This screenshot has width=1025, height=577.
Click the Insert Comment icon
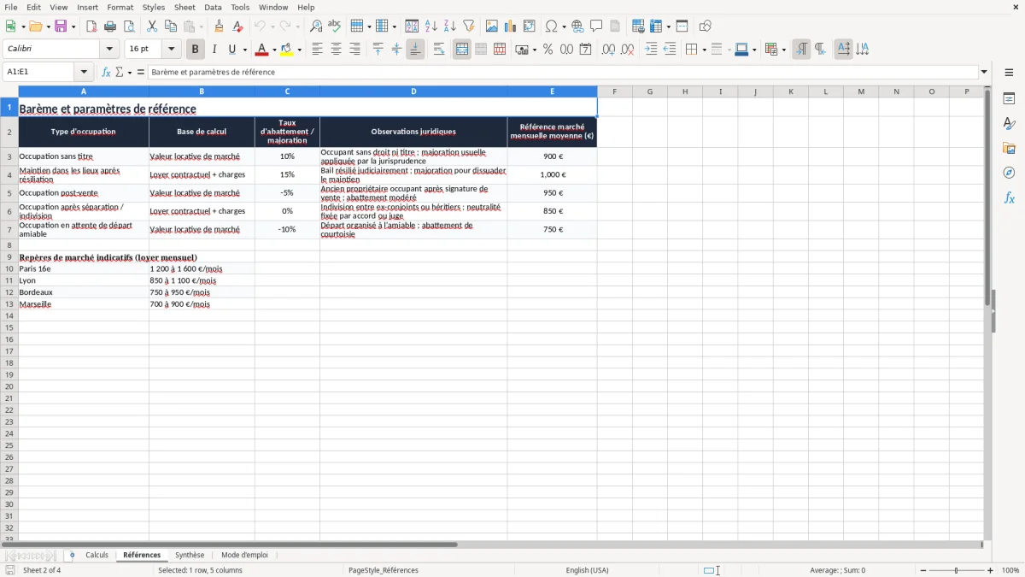coord(596,26)
